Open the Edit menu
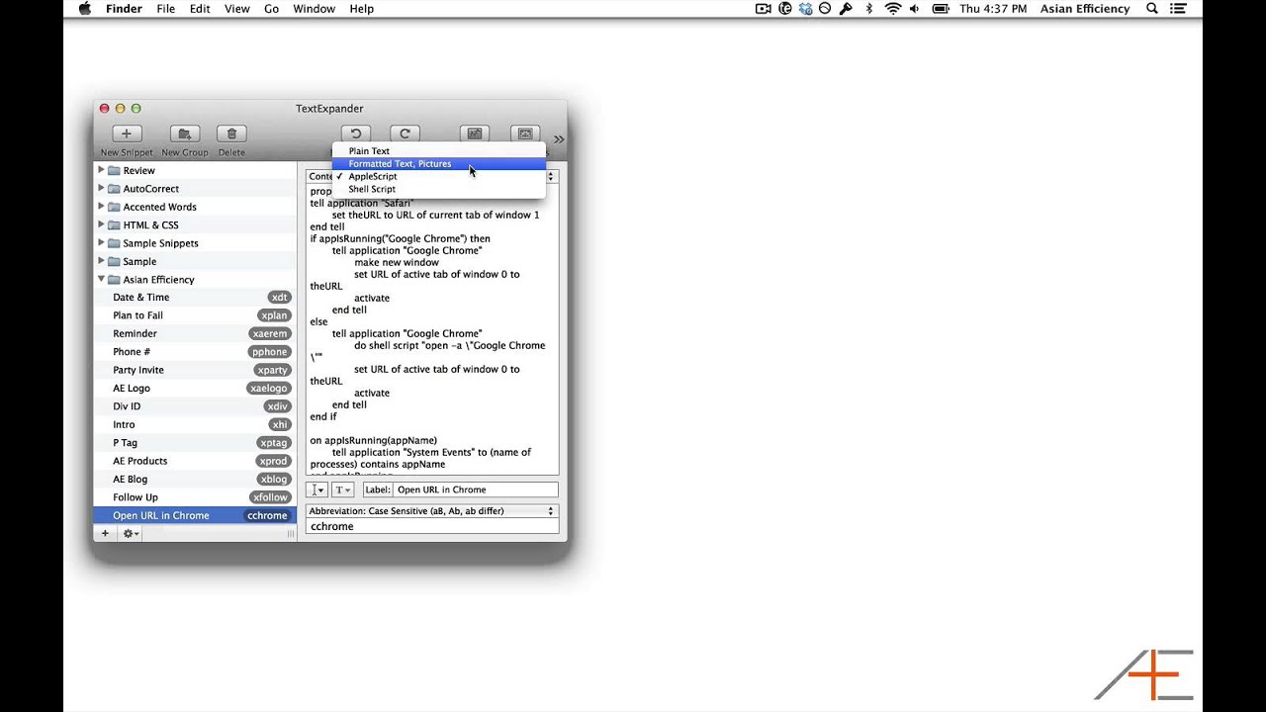Screen dimensions: 1266x712 [x=200, y=9]
